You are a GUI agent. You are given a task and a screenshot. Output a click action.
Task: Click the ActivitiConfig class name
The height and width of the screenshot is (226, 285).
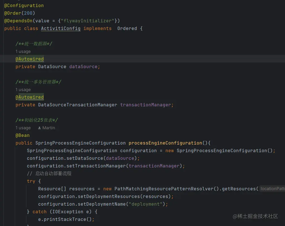(61, 29)
